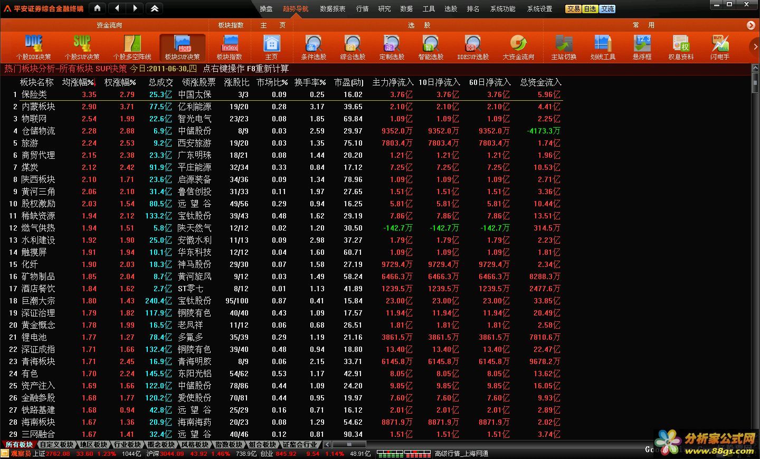The height and width of the screenshot is (459, 760).
Task: Click the vertical scrollbar up arrow
Action: 755,68
